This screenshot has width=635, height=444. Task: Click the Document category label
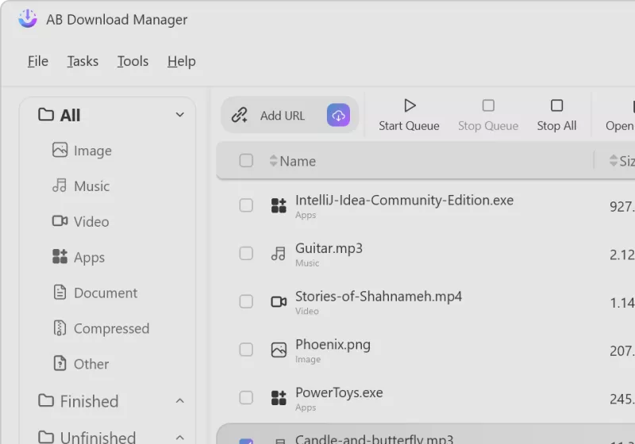coord(106,293)
